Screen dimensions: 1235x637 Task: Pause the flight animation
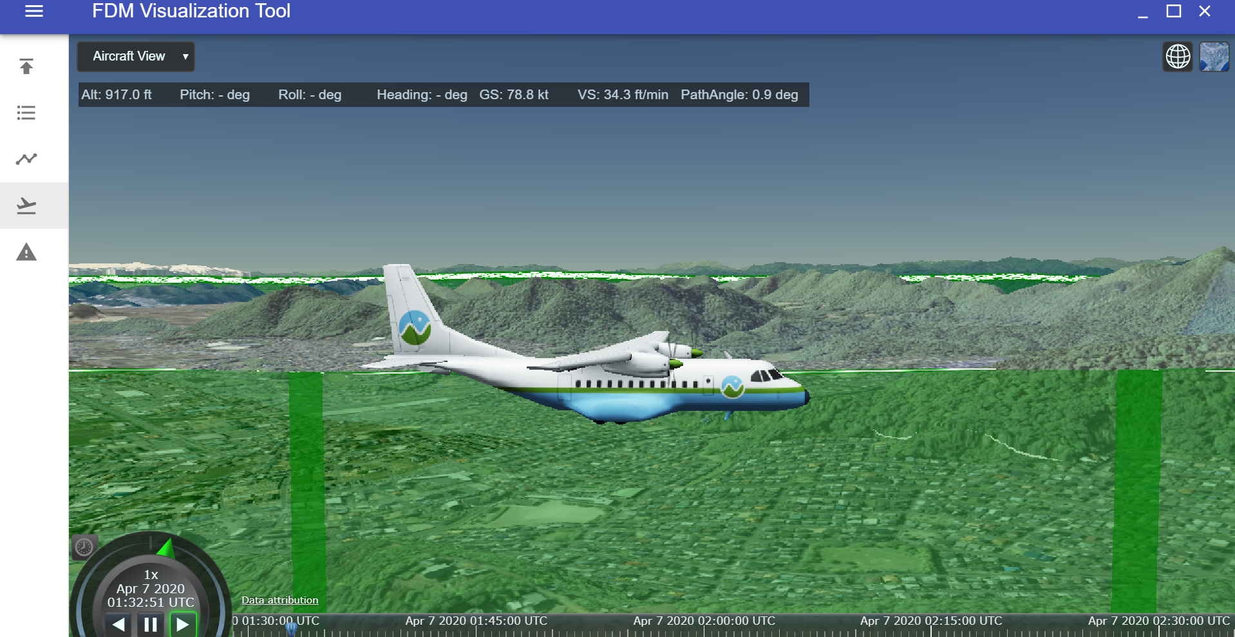tap(151, 624)
